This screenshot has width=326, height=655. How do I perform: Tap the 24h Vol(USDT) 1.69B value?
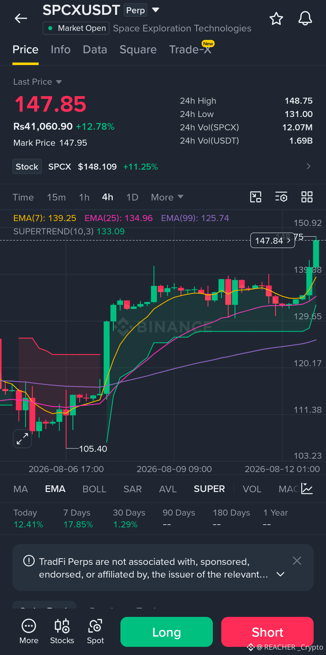(x=301, y=141)
